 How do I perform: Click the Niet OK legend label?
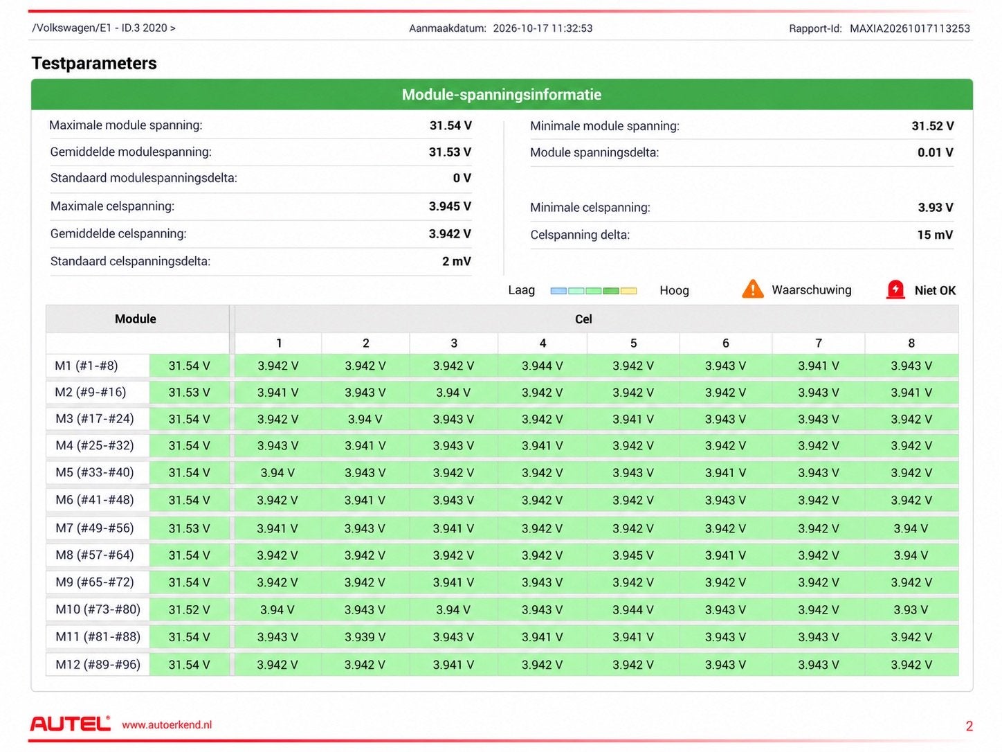point(935,291)
